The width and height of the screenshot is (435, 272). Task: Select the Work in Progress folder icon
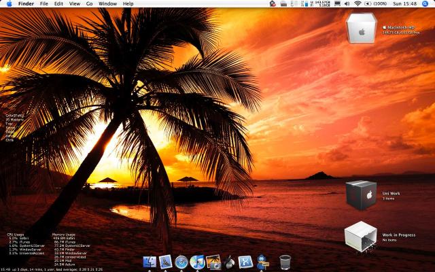click(361, 237)
